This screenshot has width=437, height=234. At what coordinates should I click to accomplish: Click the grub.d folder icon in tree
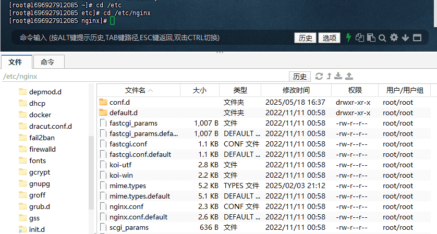[23, 206]
